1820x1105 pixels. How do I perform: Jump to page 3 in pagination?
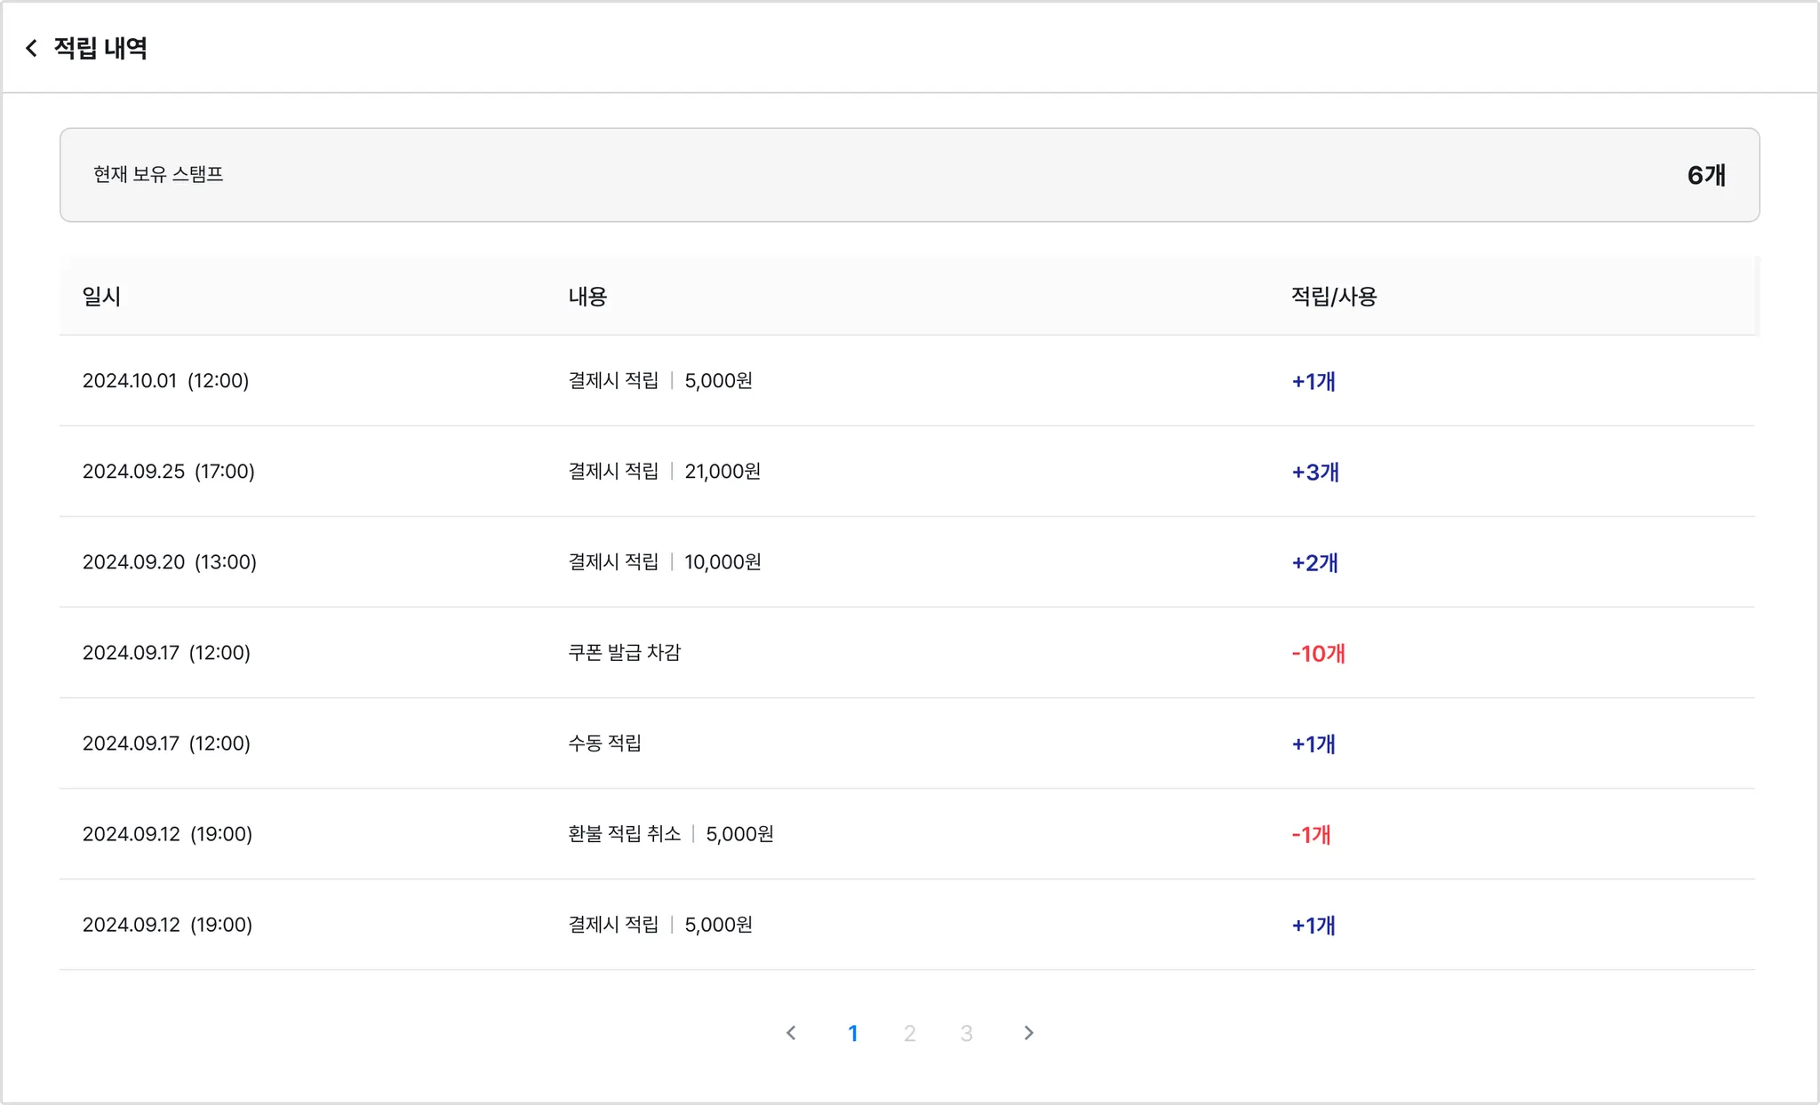pyautogui.click(x=966, y=1033)
